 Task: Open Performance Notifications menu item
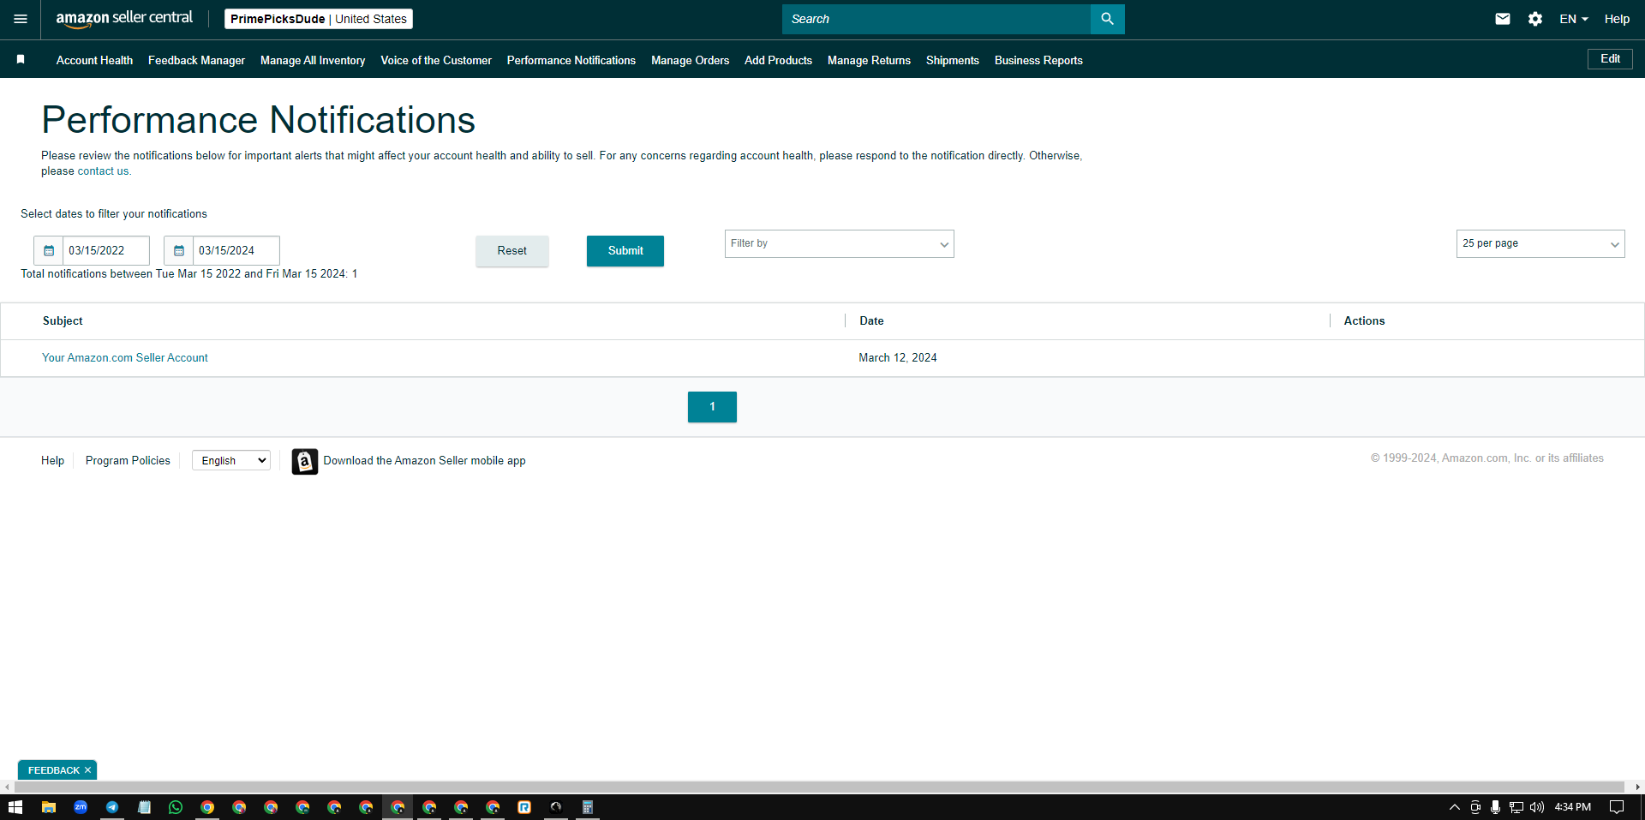(571, 60)
